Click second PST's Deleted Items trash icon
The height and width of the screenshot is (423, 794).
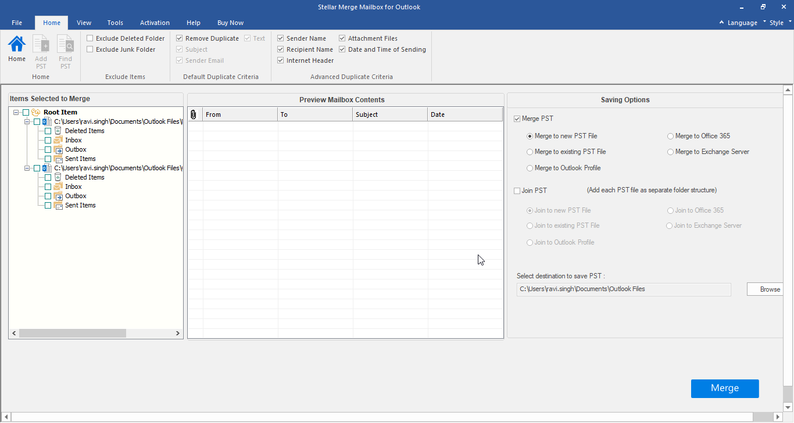click(58, 177)
